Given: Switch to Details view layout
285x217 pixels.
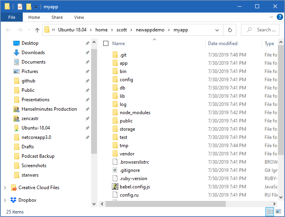Looking at the screenshot, I should [270, 212].
